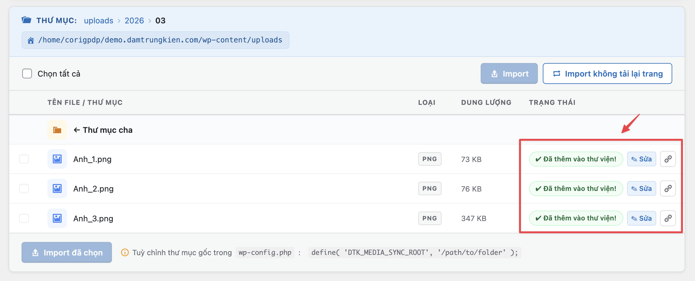The width and height of the screenshot is (695, 281).
Task: Select the image thumbnail icon for Anh_1.png
Action: (x=57, y=159)
